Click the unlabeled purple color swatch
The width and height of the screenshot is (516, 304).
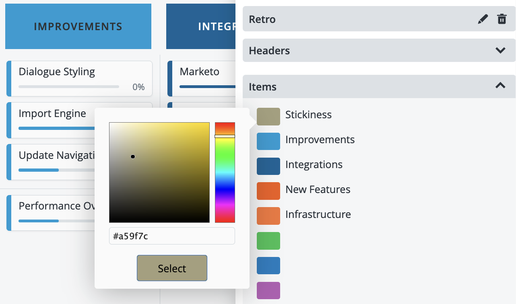tap(268, 290)
